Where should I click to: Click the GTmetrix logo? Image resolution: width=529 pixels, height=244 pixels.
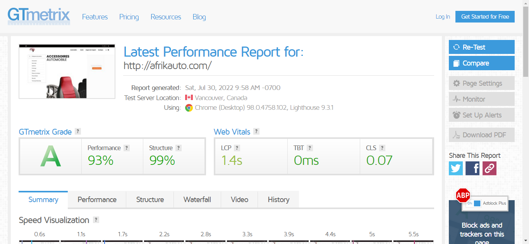click(39, 16)
